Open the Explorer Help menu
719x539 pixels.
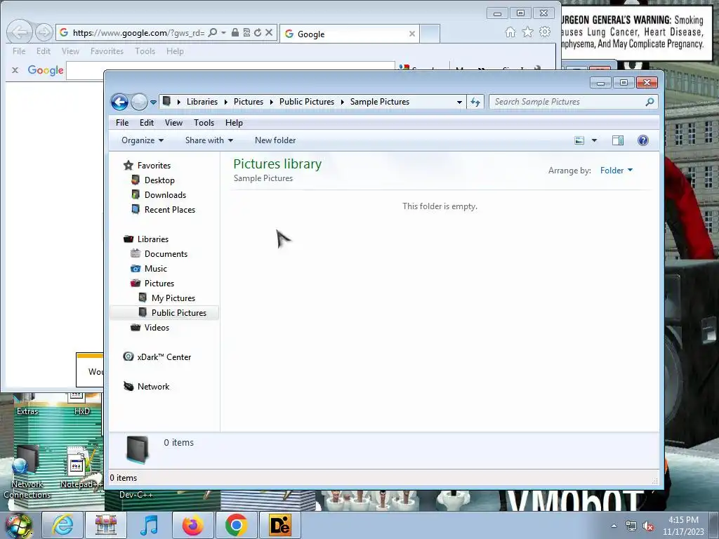[x=234, y=123]
